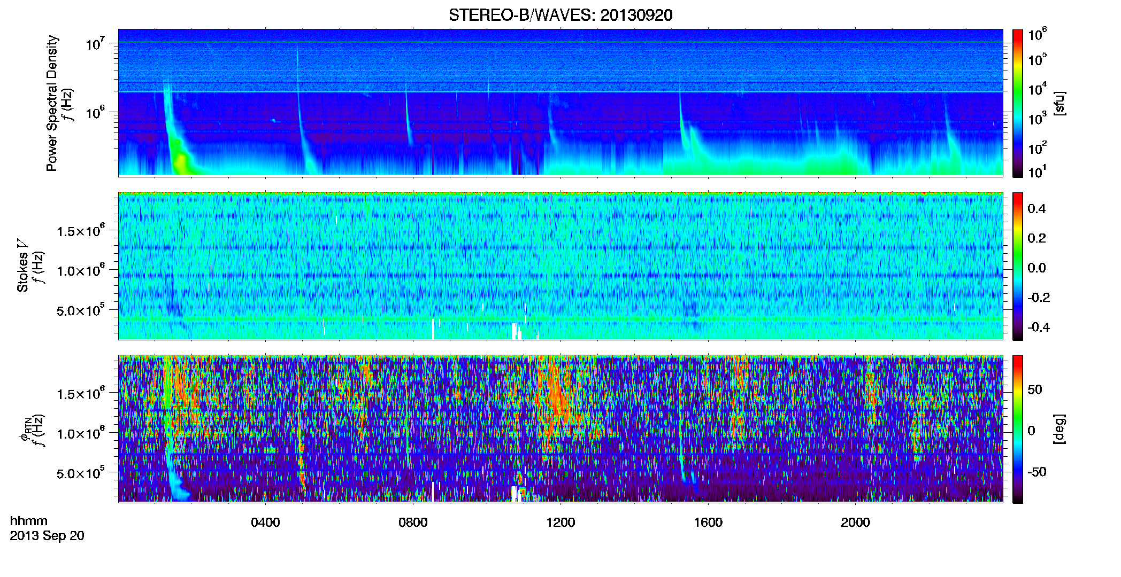1121x577 pixels.
Task: Select 1.5×10^6 tick on Stokes V panel
Action: click(x=81, y=231)
